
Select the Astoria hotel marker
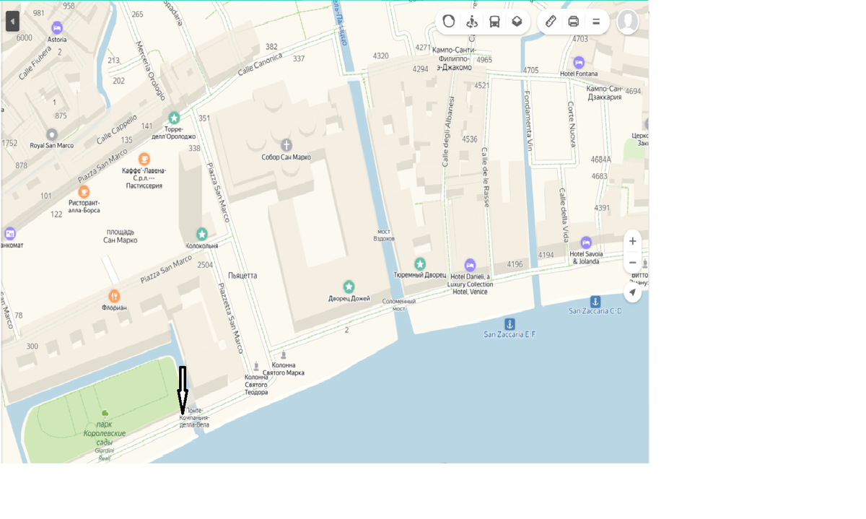click(57, 28)
